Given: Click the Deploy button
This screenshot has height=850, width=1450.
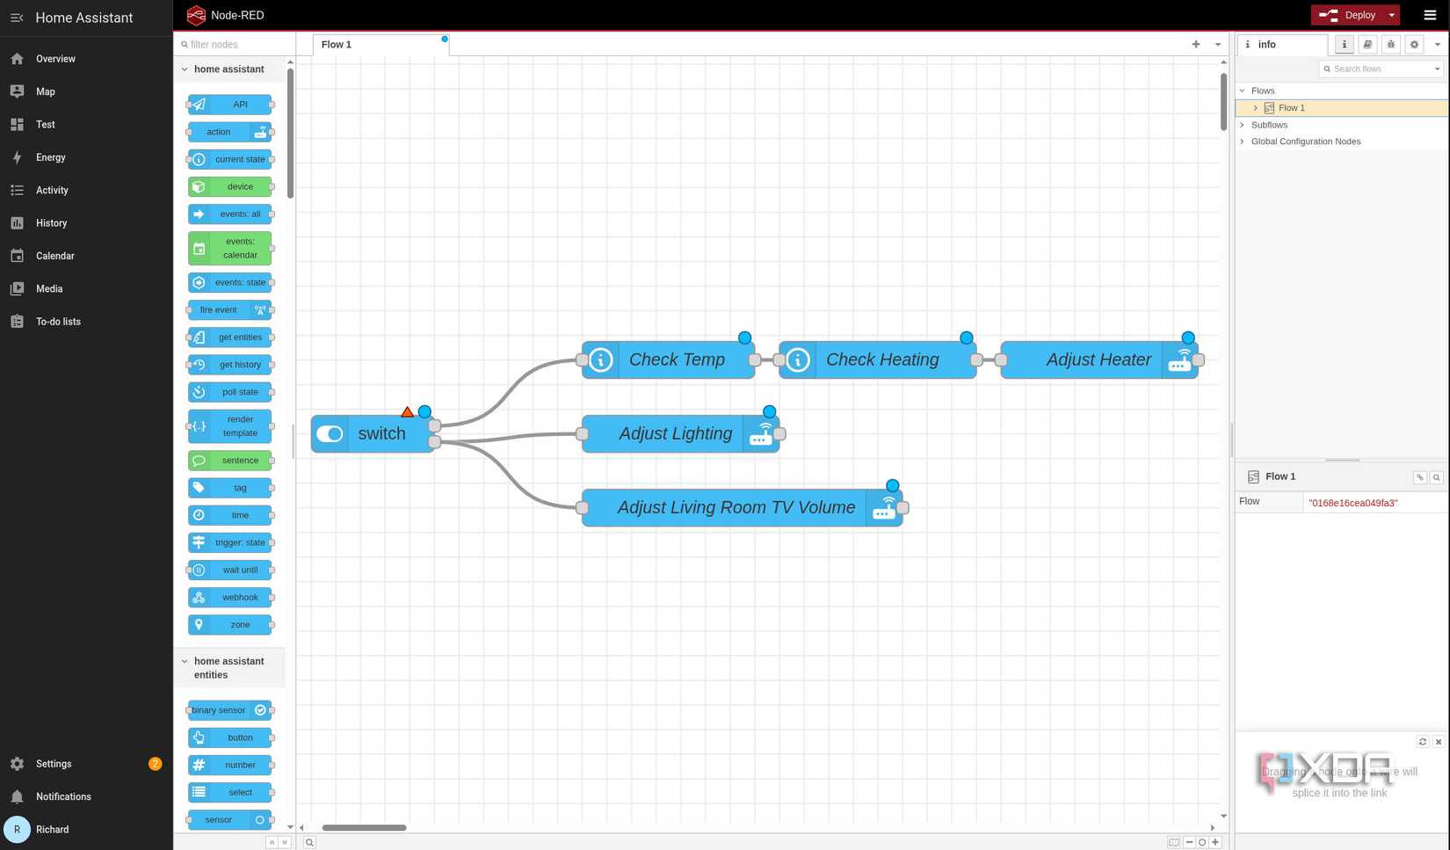Looking at the screenshot, I should tap(1348, 15).
